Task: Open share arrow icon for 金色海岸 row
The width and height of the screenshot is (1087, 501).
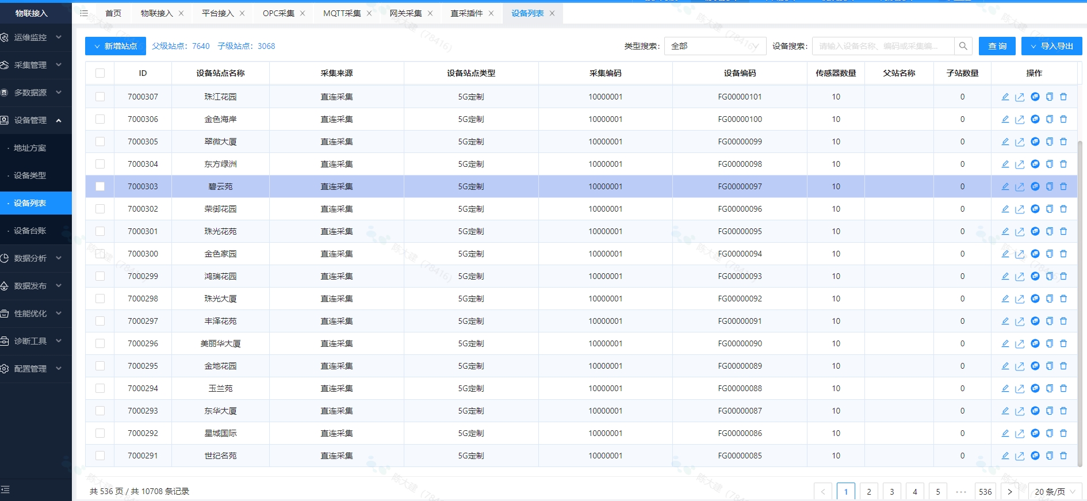Action: pos(1020,120)
